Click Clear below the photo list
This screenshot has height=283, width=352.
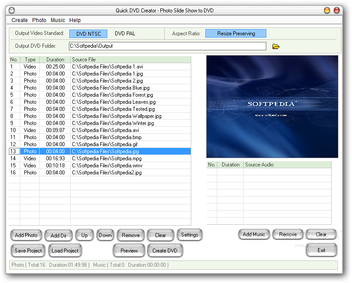(160, 235)
